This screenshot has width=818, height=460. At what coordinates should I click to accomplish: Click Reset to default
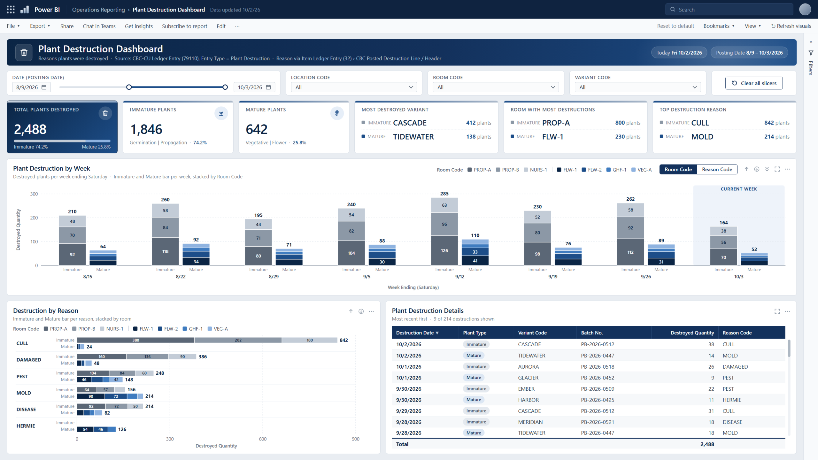point(675,26)
